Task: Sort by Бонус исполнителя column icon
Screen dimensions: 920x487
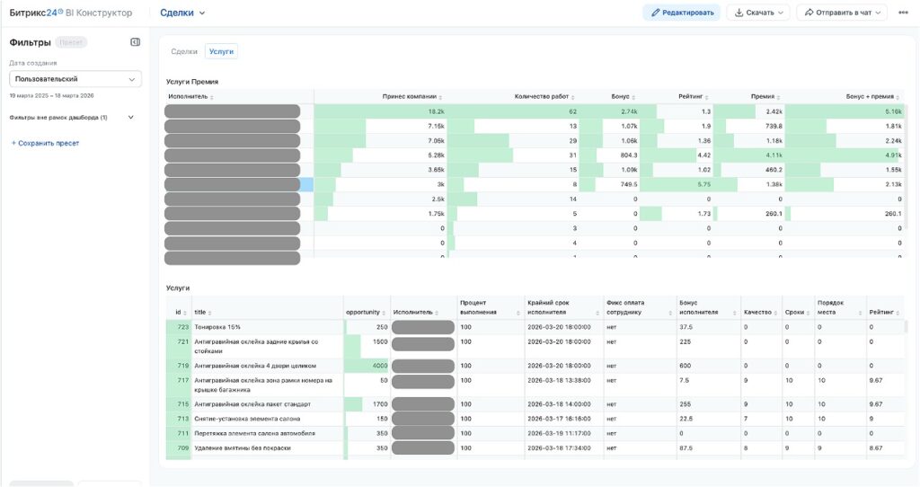Action: pos(734,313)
